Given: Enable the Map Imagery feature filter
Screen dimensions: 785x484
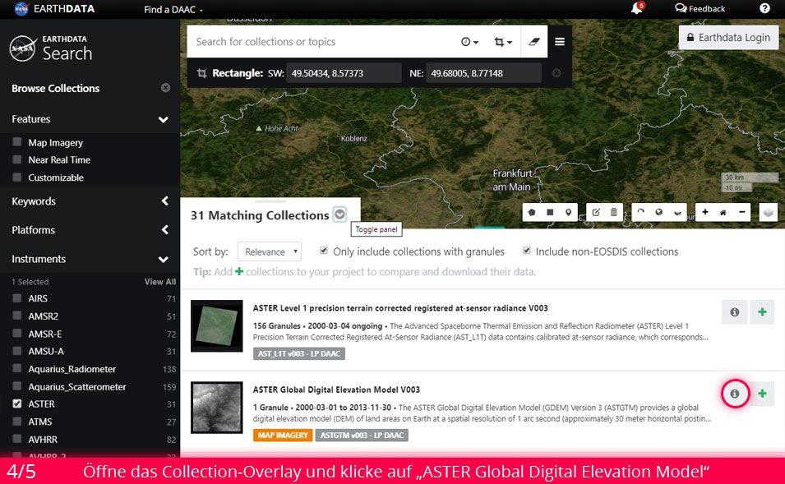Looking at the screenshot, I should (x=17, y=142).
